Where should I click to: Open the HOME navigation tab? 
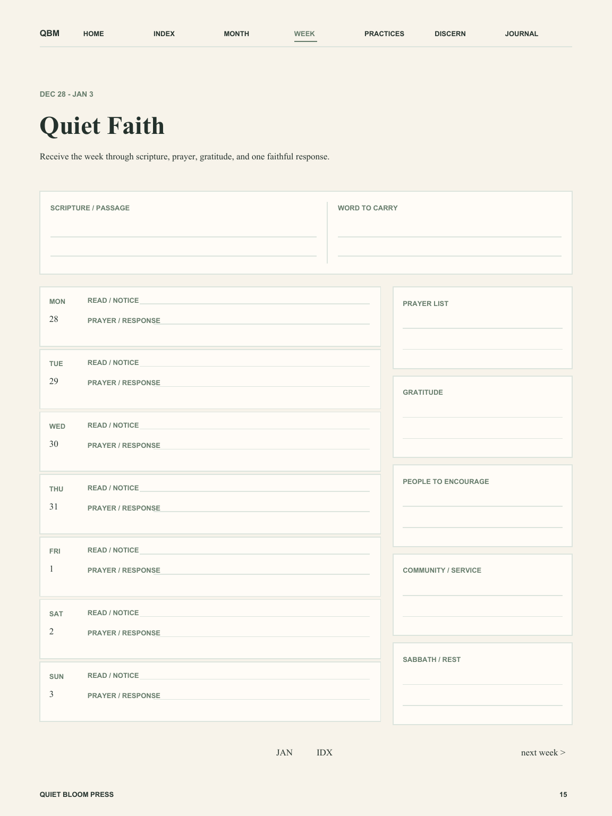(x=93, y=33)
